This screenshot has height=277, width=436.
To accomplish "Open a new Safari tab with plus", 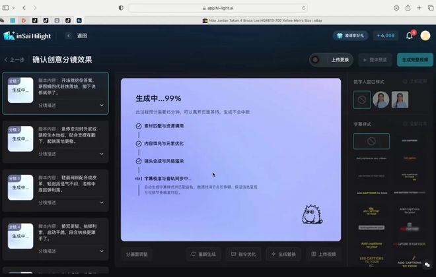I will pyautogui.click(x=419, y=8).
